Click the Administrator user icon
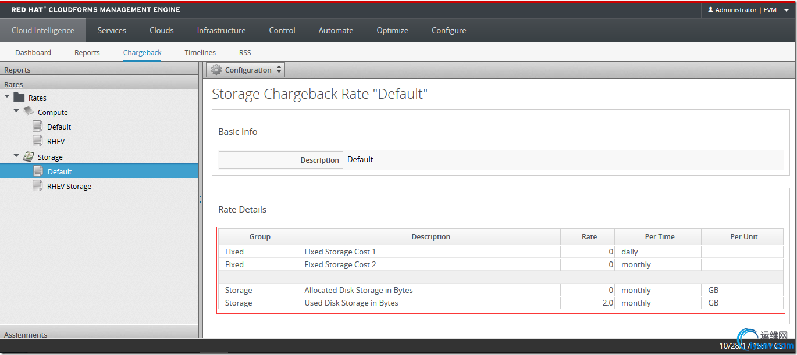 pyautogui.click(x=710, y=10)
